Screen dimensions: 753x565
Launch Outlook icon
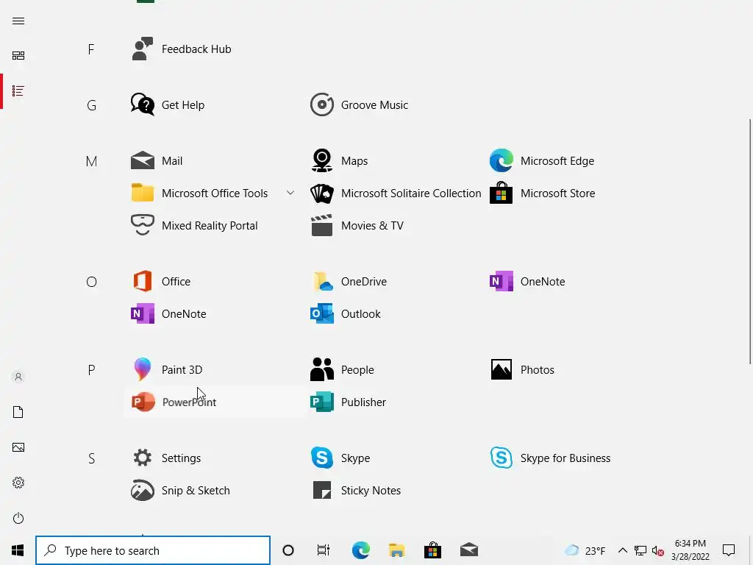coord(322,313)
